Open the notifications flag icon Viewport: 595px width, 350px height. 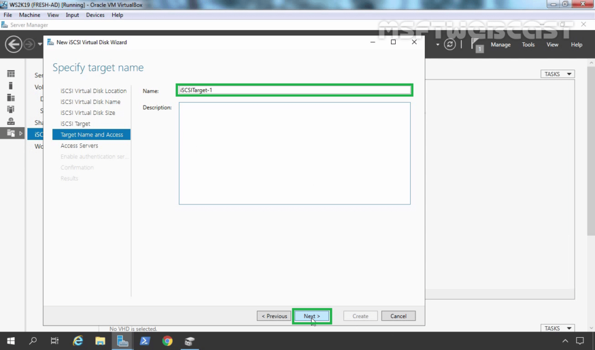click(476, 45)
